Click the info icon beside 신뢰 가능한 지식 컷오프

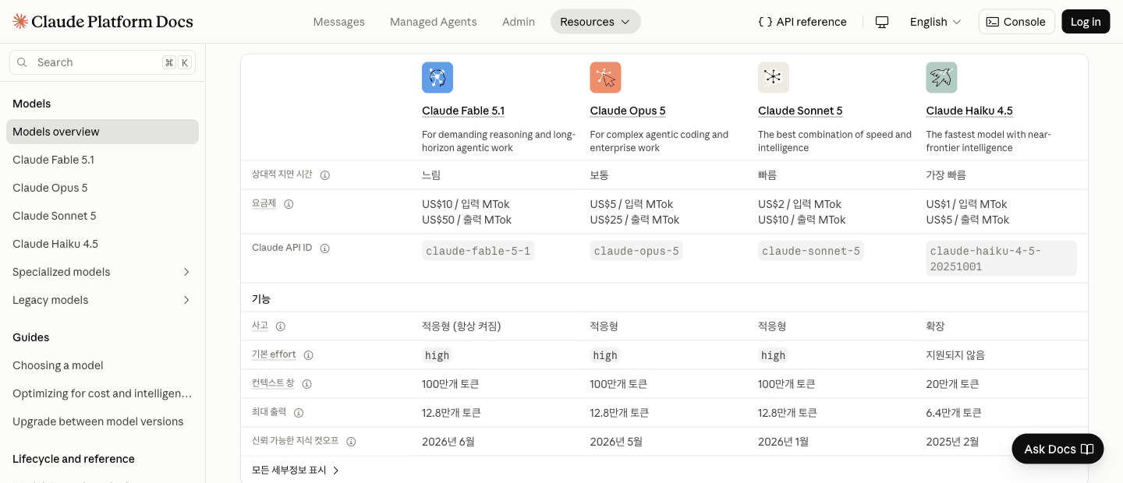pos(351,442)
